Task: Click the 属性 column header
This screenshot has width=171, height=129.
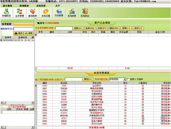Action: (113, 32)
